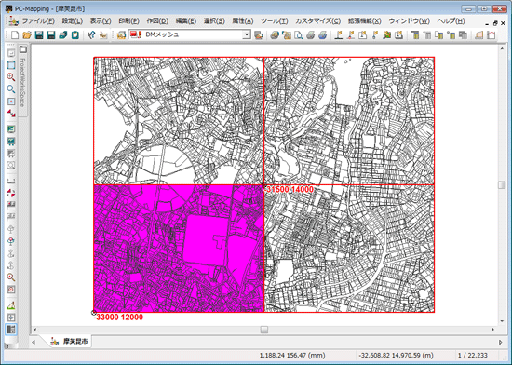Click the horizontal scrollbar thumb
Screen dimensions: 512x365
click(264, 330)
